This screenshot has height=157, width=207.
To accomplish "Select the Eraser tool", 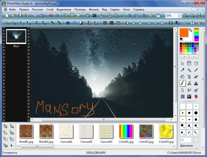I will [x=196, y=77].
